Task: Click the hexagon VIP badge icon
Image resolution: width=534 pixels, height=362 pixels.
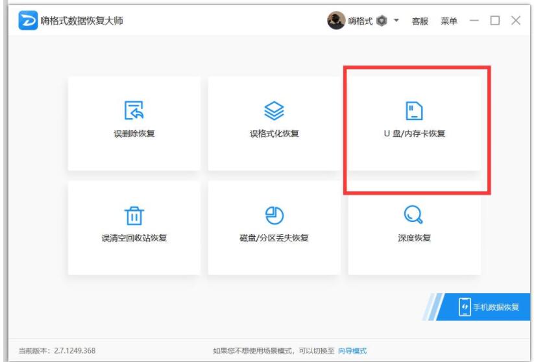Action: tap(382, 21)
